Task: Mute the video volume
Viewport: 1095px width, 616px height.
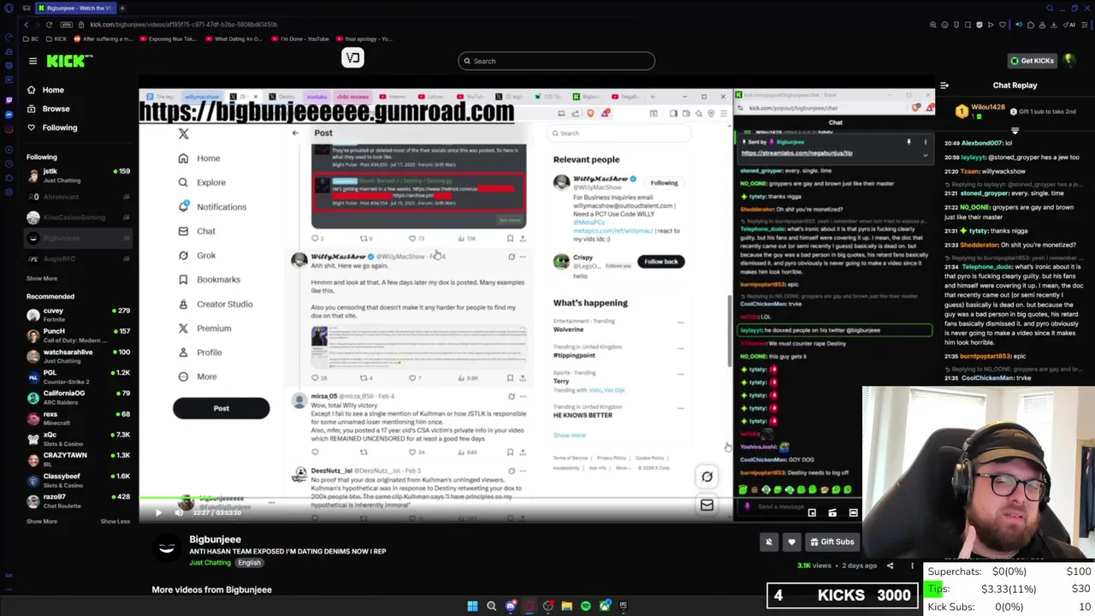Action: (179, 512)
